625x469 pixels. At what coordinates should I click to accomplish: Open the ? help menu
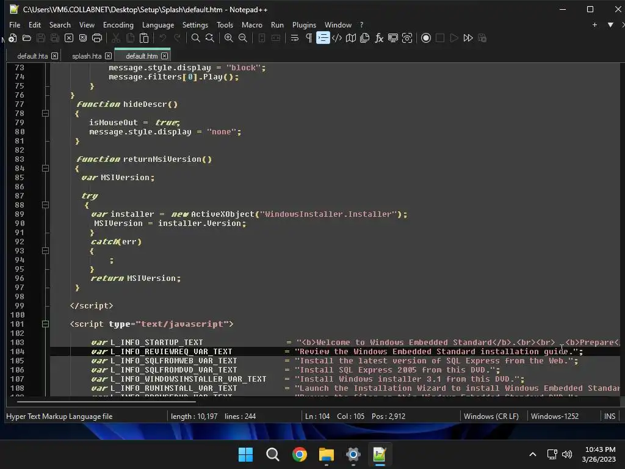pyautogui.click(x=361, y=24)
